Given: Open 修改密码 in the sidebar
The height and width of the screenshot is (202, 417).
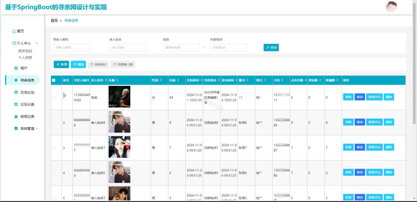Looking at the screenshot, I should point(25,51).
